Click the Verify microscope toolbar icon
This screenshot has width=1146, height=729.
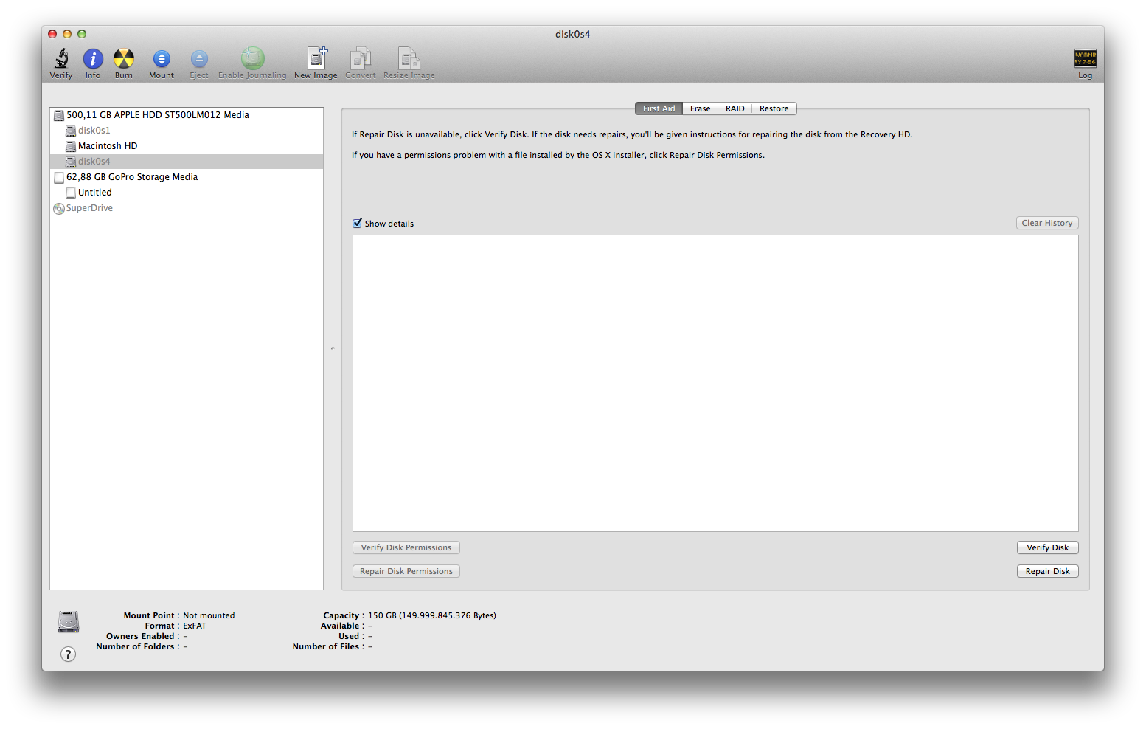(x=61, y=58)
